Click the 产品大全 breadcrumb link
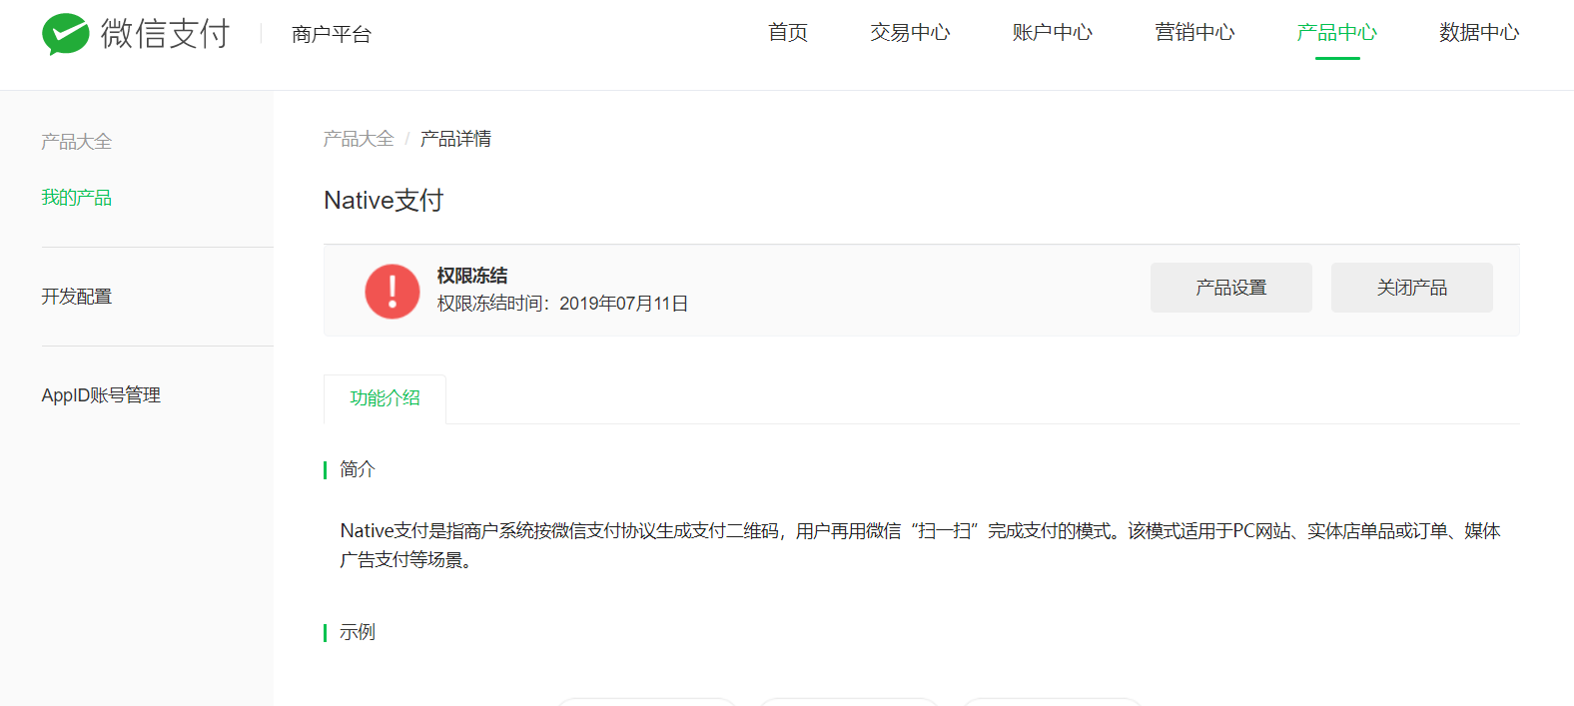 click(x=359, y=139)
